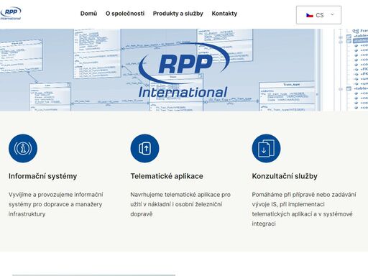Expand the CS language dropdown
The width and height of the screenshot is (368, 276).
point(318,15)
